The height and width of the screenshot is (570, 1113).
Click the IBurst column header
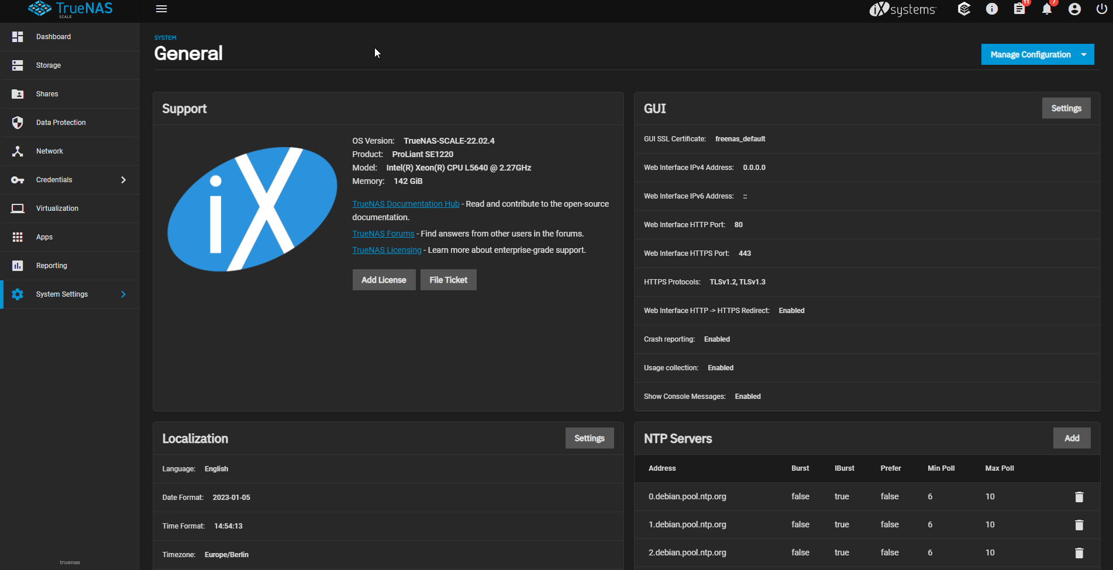coord(845,468)
